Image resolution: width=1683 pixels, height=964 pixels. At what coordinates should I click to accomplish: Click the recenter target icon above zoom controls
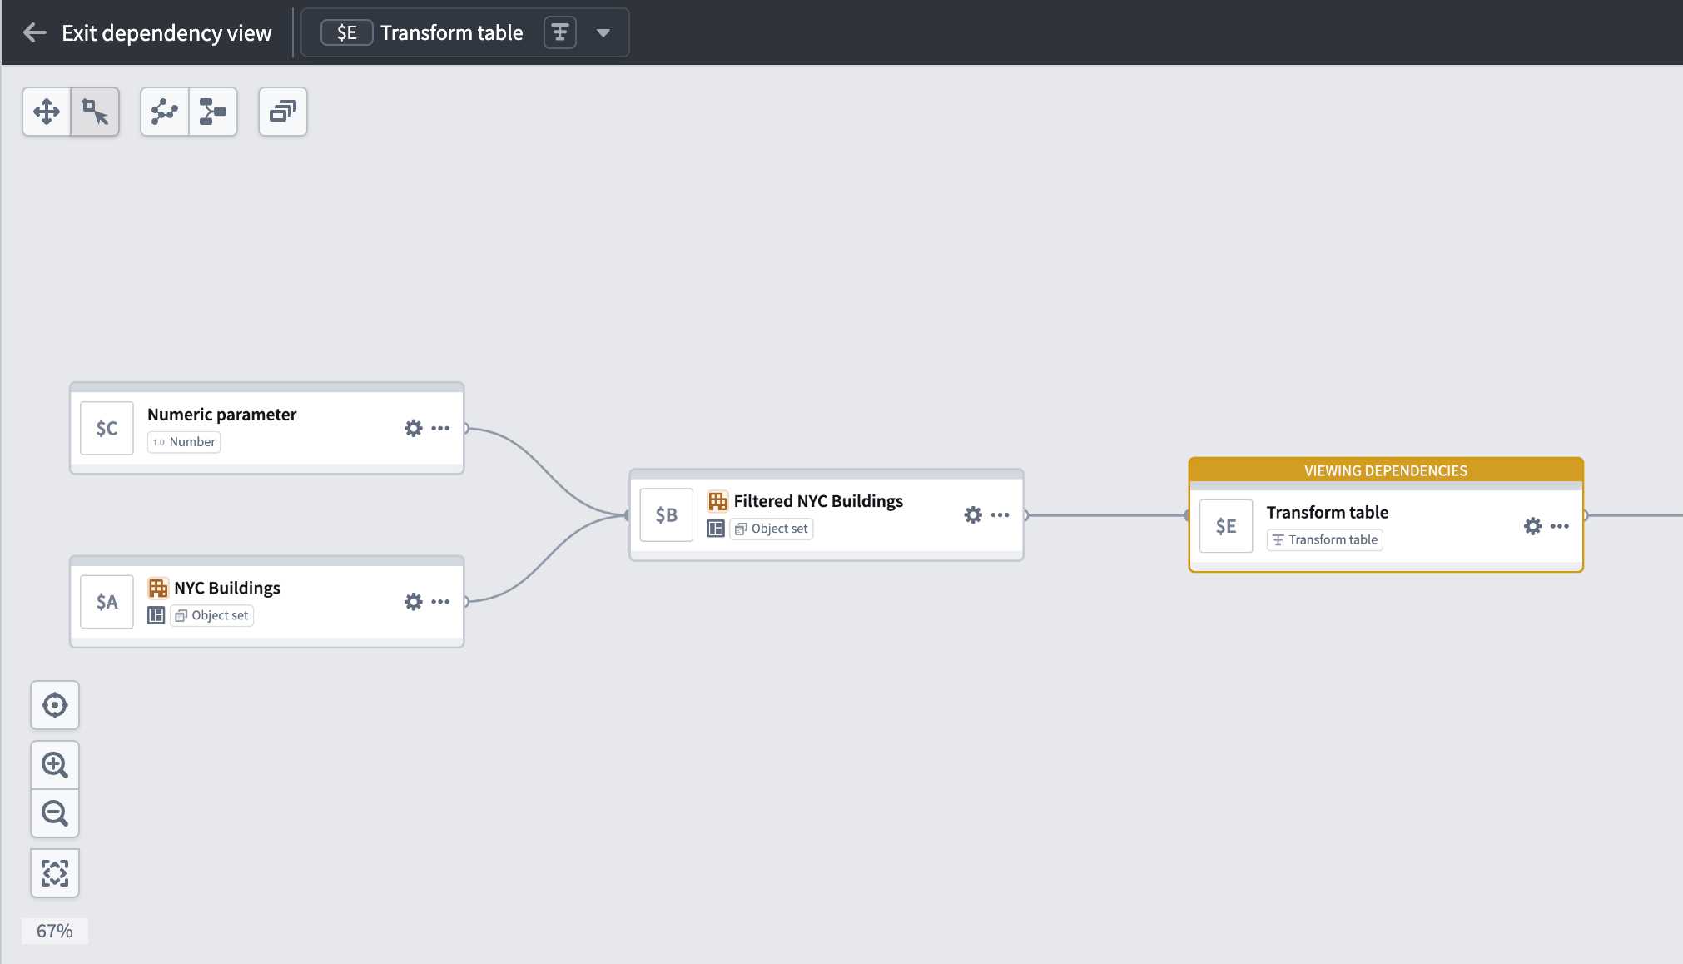(54, 704)
